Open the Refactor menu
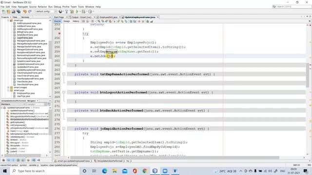The height and width of the screenshot is (175, 312). [42, 7]
